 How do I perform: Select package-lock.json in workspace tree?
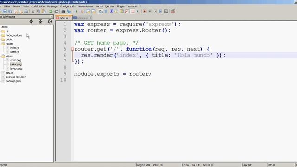click(x=16, y=77)
